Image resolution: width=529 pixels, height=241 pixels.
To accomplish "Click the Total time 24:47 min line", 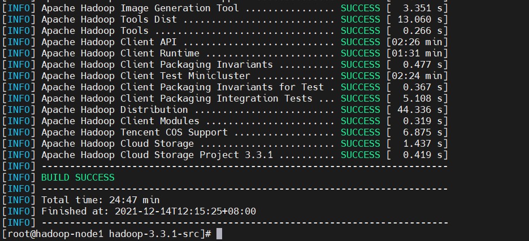I will 101,200.
